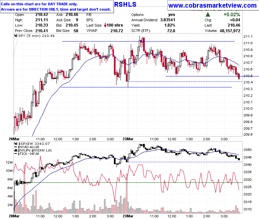
Task: Click the line icon beside $TICK legend
Action: (16, 154)
